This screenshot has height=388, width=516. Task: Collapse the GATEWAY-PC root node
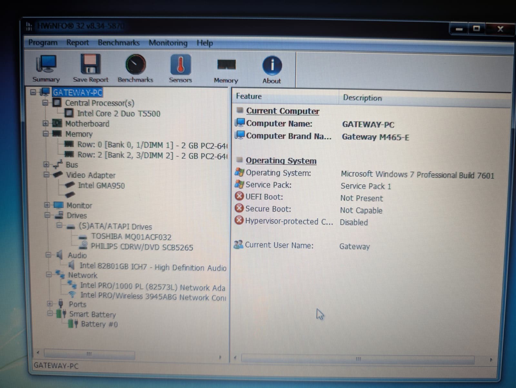point(33,92)
